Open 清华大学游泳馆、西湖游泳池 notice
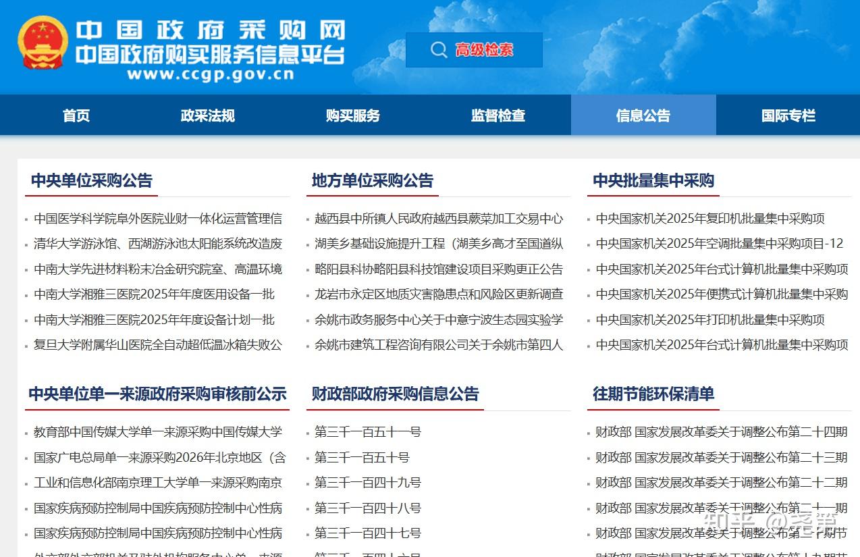The image size is (860, 557). pyautogui.click(x=158, y=244)
